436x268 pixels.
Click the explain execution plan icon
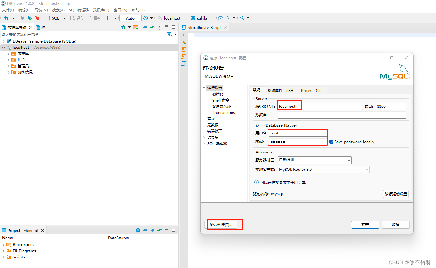[x=184, y=64]
